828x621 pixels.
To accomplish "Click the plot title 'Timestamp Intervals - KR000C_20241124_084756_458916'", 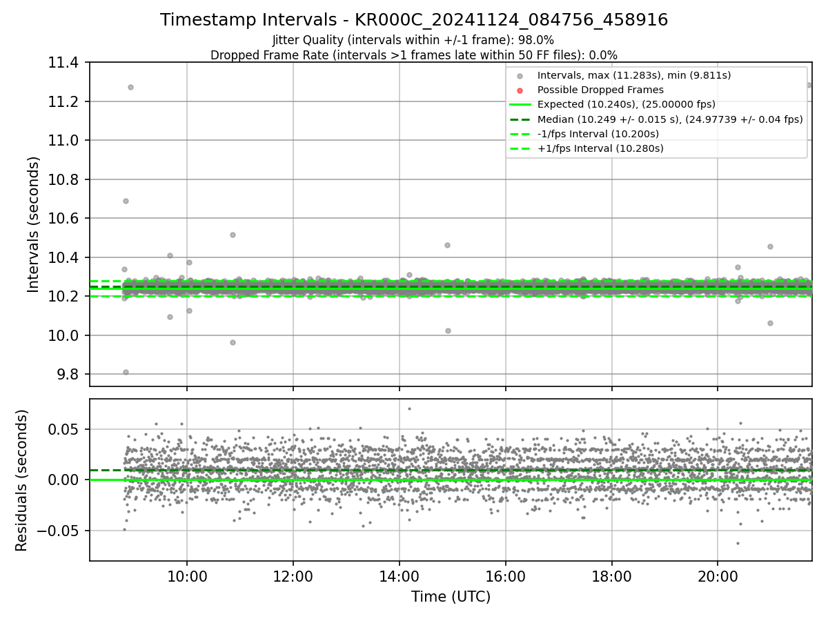I will click(x=414, y=20).
